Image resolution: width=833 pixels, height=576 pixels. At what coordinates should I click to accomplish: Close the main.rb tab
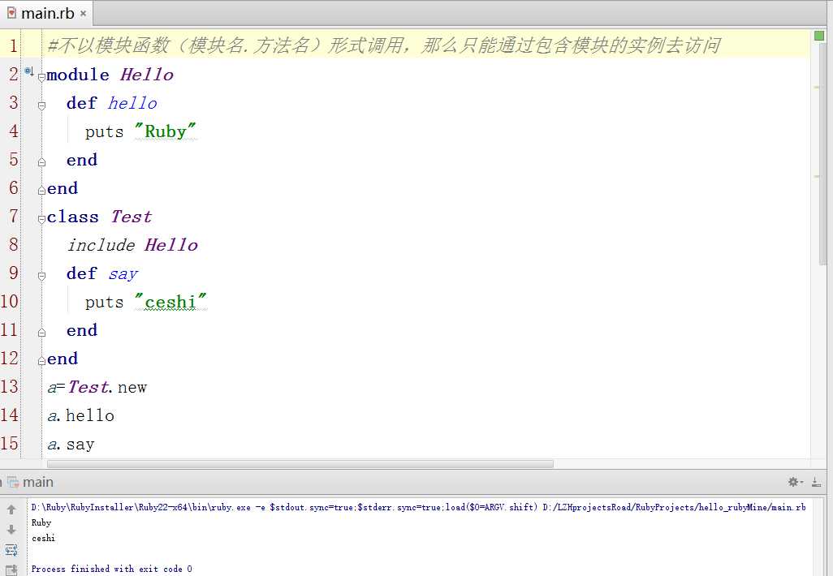pos(84,14)
